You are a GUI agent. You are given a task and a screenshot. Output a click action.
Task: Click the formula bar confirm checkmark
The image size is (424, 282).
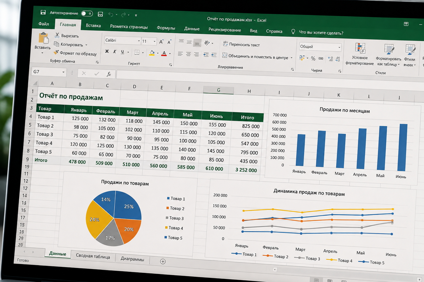click(x=97, y=74)
